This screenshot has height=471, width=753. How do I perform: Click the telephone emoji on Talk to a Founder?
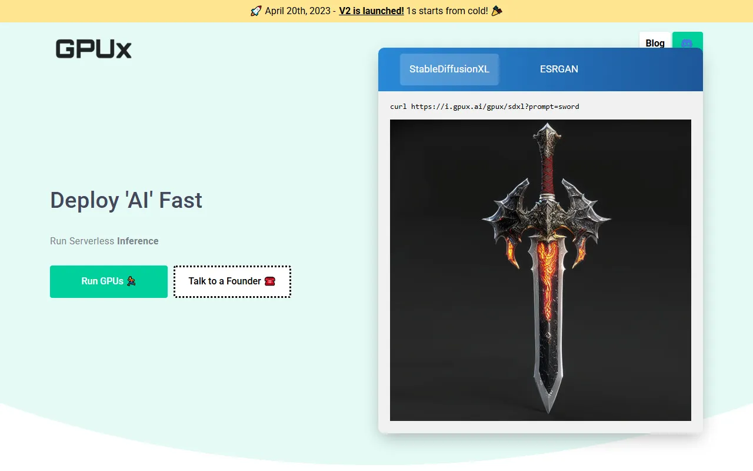tap(269, 281)
